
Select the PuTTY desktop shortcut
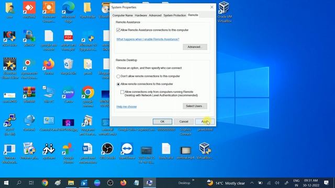[9, 125]
